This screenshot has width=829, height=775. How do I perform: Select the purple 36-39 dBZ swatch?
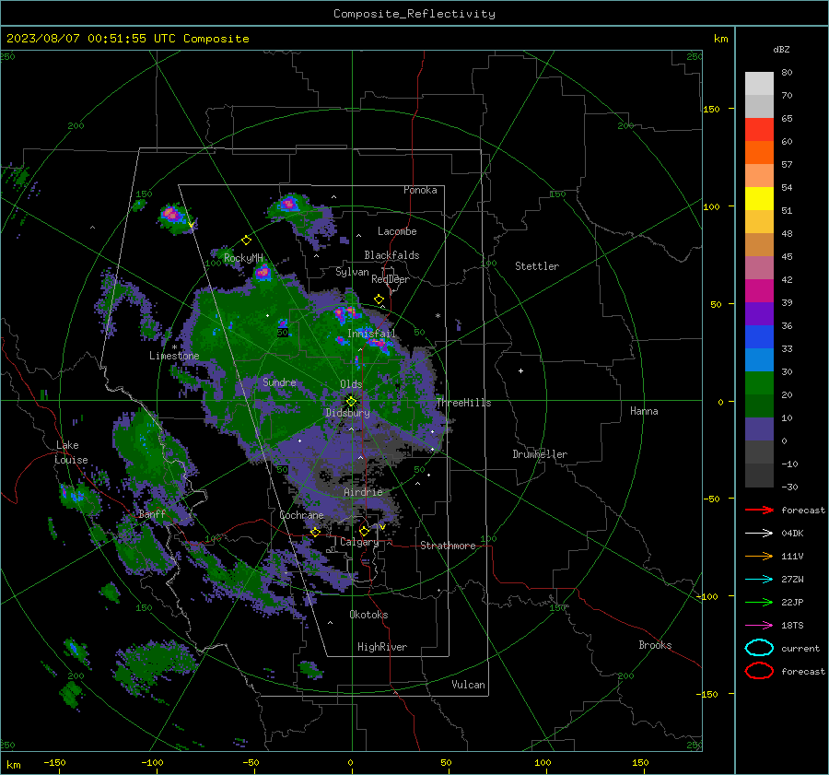(x=759, y=313)
